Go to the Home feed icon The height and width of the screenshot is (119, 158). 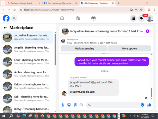click(62, 18)
